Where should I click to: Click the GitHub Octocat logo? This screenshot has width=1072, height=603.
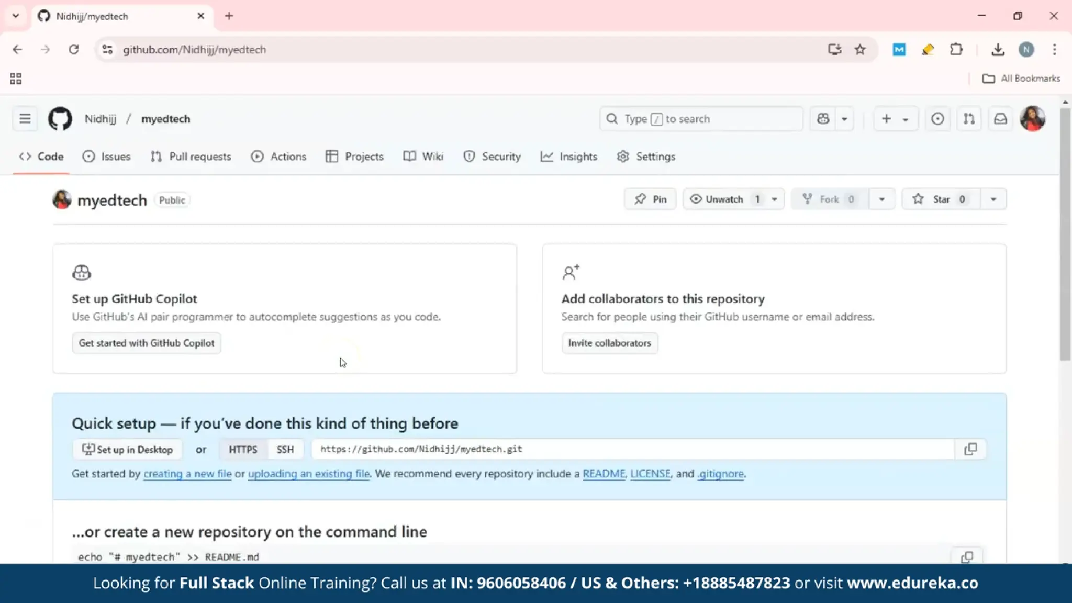tap(60, 119)
